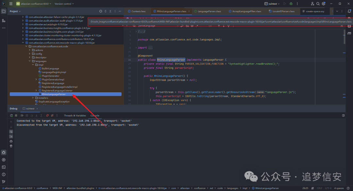Toggle Regex option in find bar
The height and width of the screenshot is (191, 353).
tap(197, 26)
